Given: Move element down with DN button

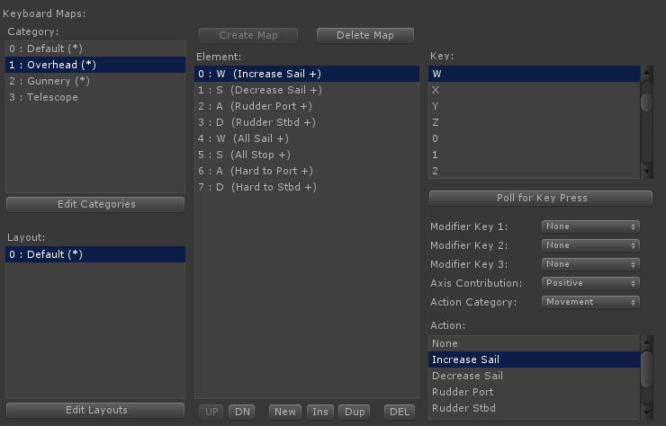Looking at the screenshot, I should click(242, 412).
